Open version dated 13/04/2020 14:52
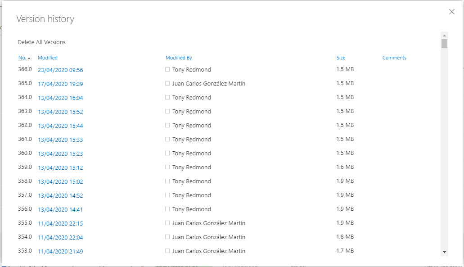The image size is (464, 267). click(60, 196)
